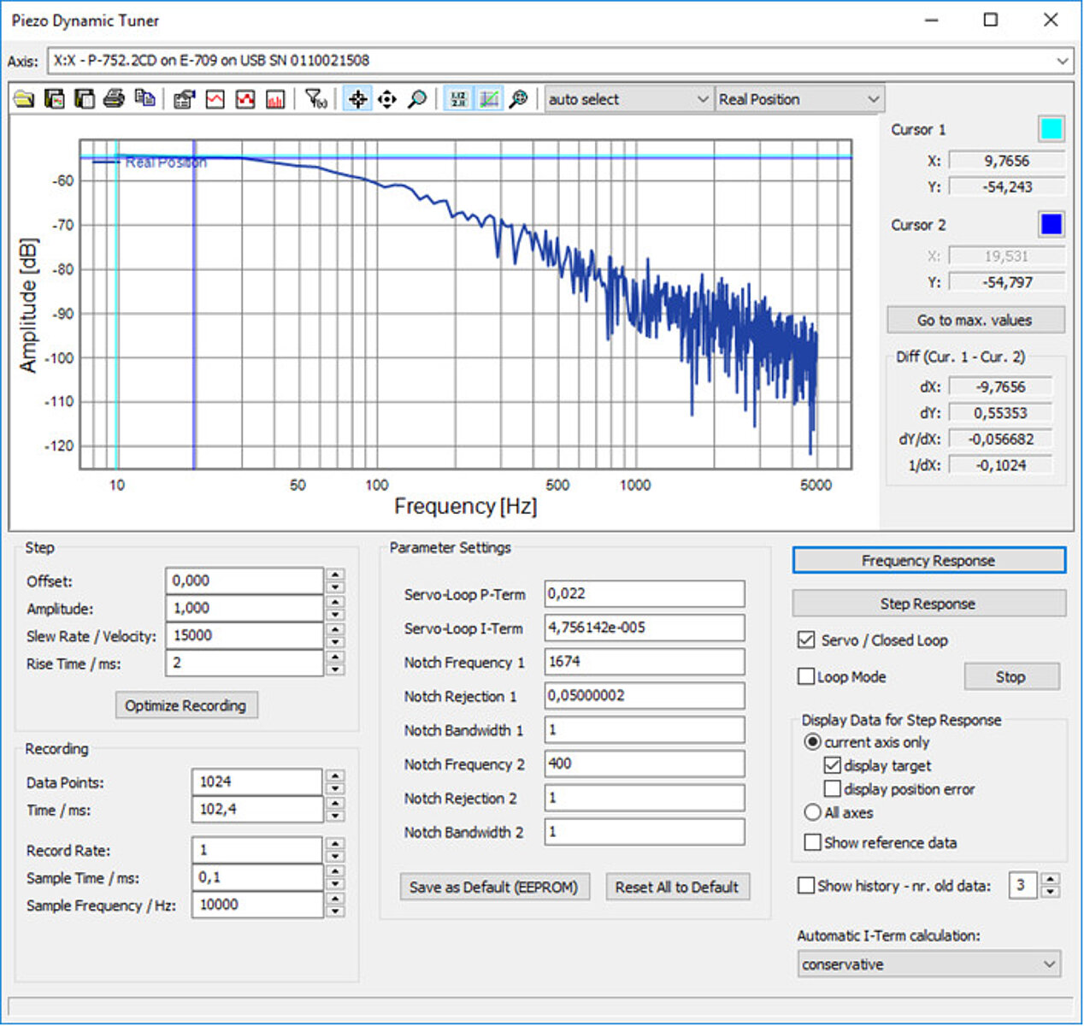Click the copy to clipboard icon

[x=144, y=99]
